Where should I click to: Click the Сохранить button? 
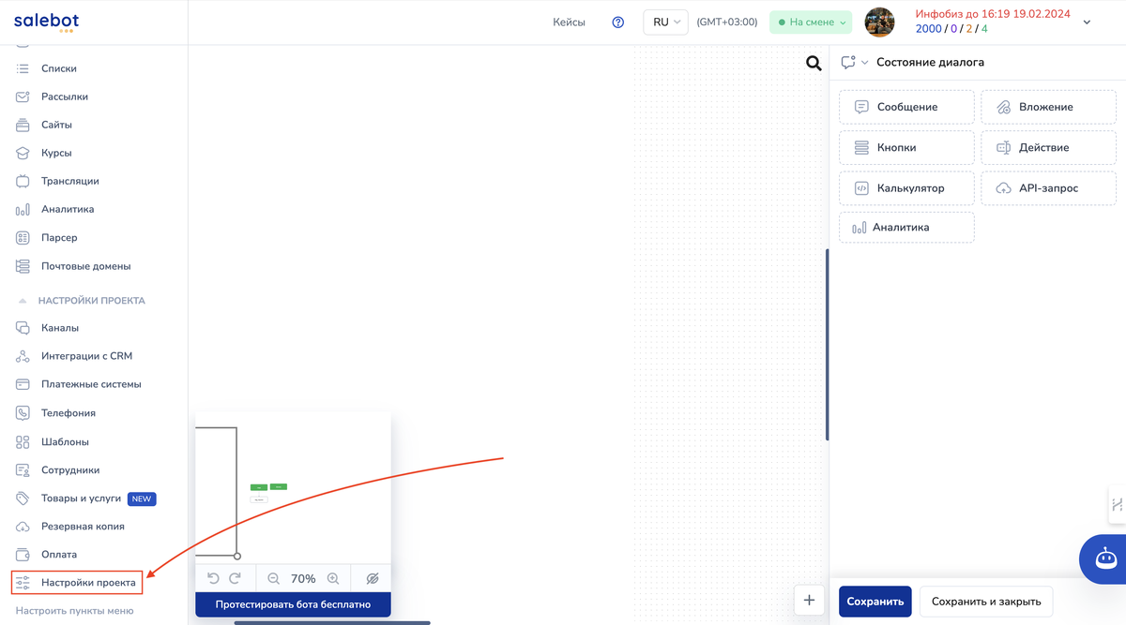875,602
